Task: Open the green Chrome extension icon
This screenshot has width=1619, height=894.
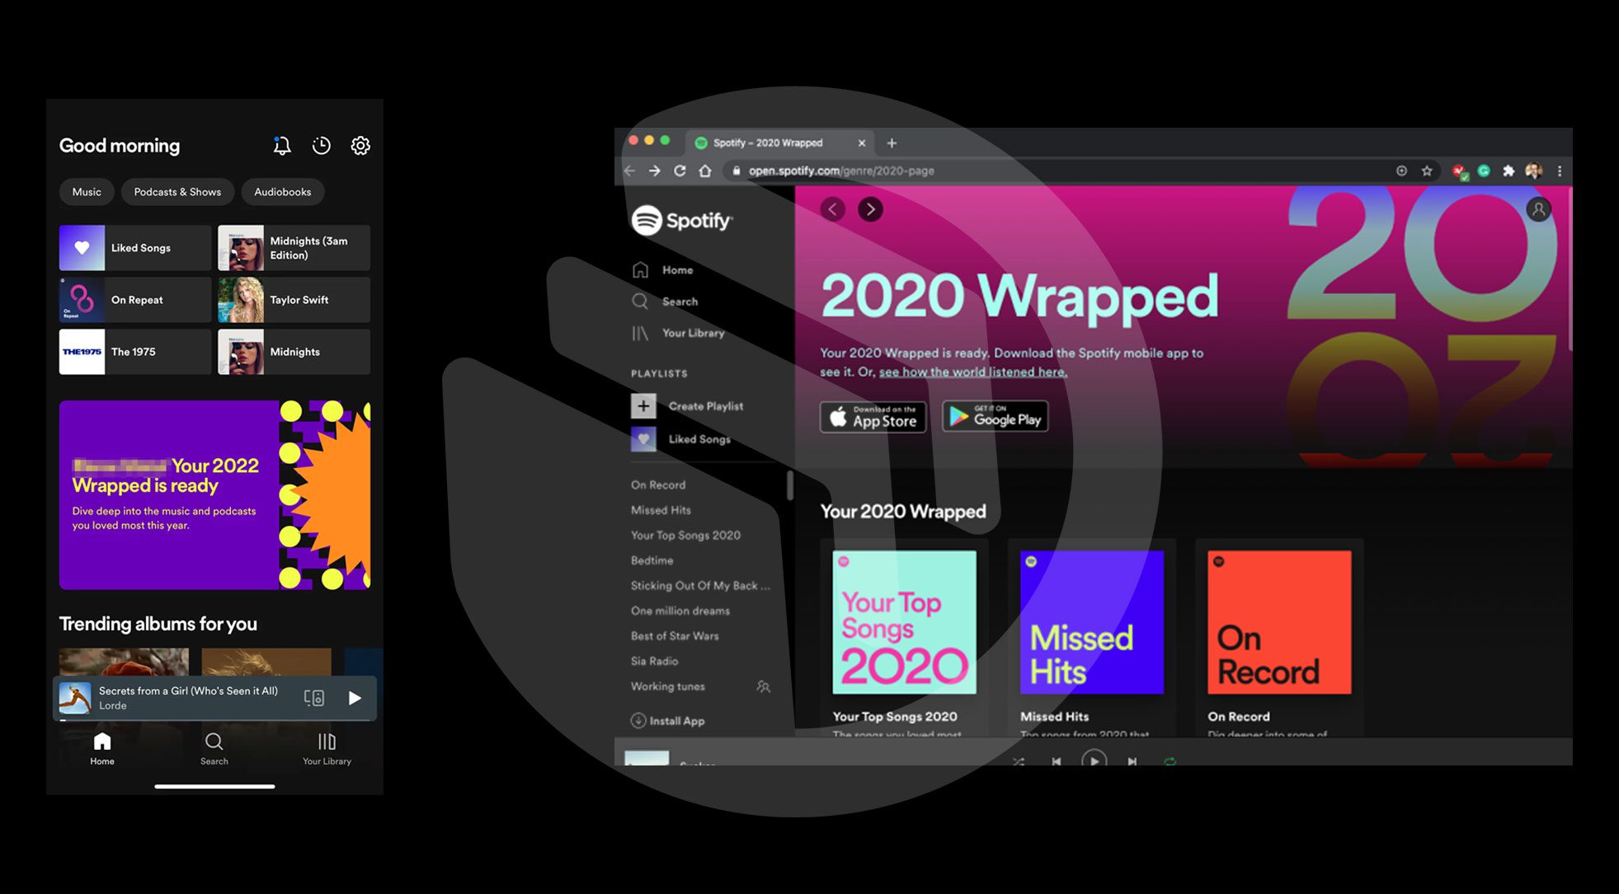Action: coord(1484,171)
